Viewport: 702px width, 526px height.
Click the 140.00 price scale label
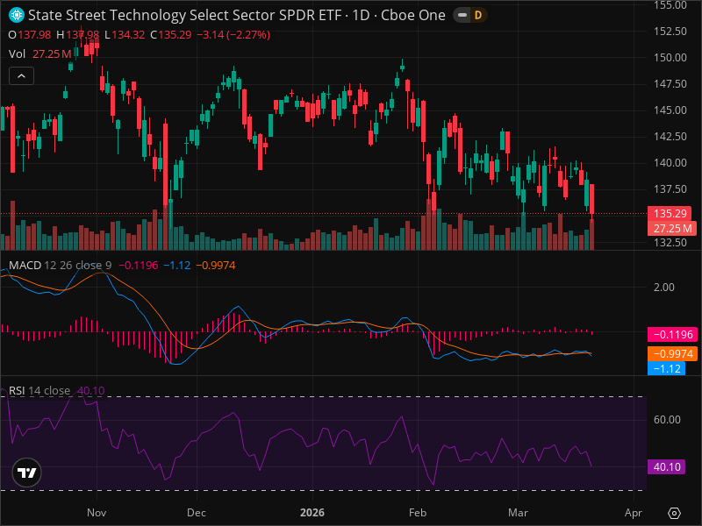click(x=670, y=163)
